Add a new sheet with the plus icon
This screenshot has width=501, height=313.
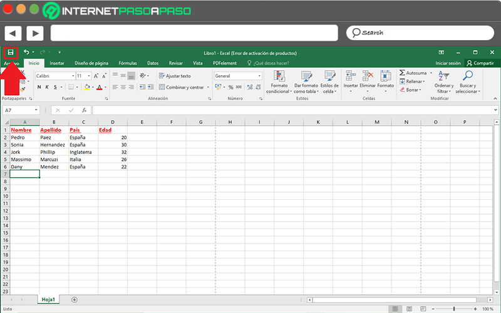75,300
